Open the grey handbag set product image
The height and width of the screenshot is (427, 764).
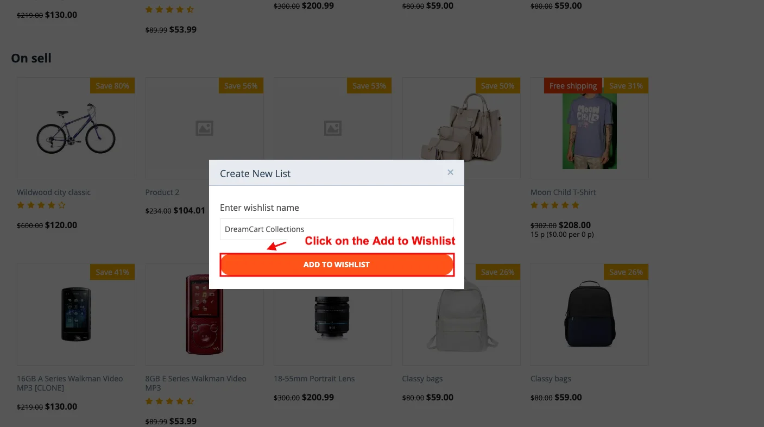[462, 129]
